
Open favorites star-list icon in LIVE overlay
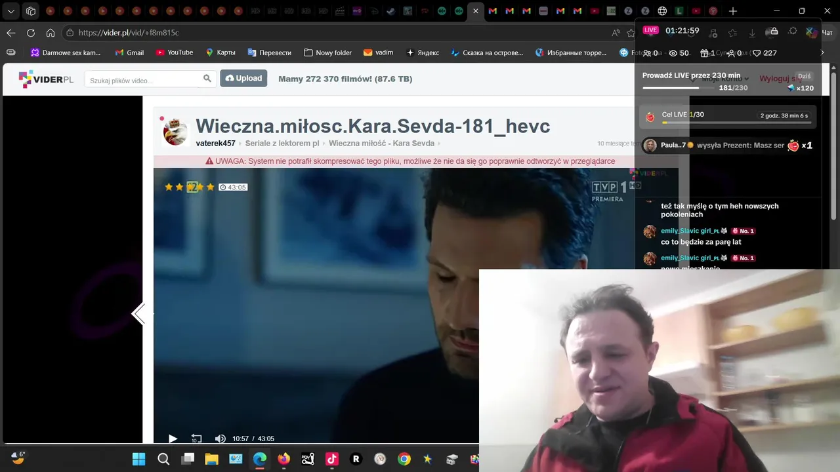click(732, 33)
